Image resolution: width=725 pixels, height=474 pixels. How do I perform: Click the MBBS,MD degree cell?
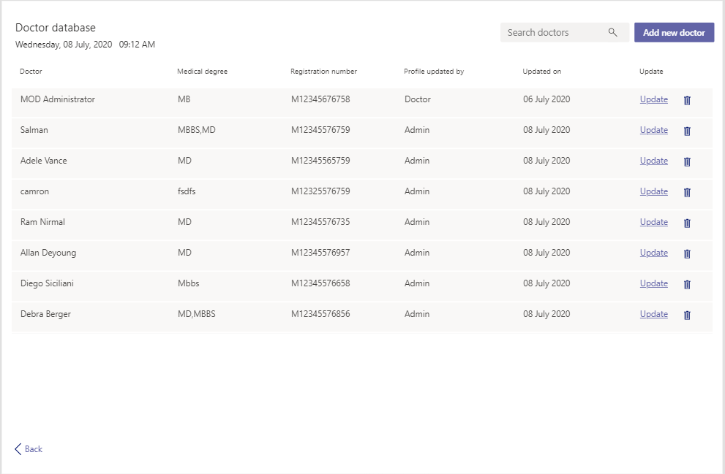tap(197, 130)
